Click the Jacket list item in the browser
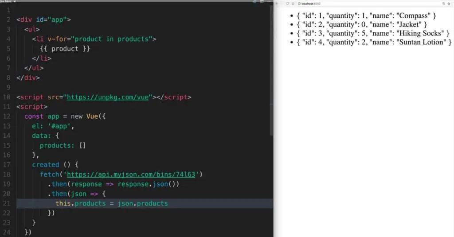454x237 pixels. tap(362, 24)
